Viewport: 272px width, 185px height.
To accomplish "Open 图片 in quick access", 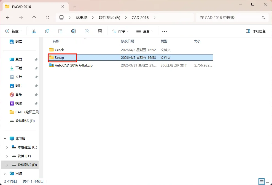I will pyautogui.click(x=19, y=86).
